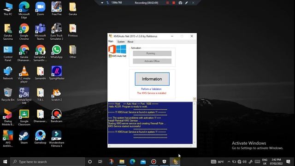The image size is (295, 166).
Task: Click the small button above the log scrollbar
Action: 195,99
